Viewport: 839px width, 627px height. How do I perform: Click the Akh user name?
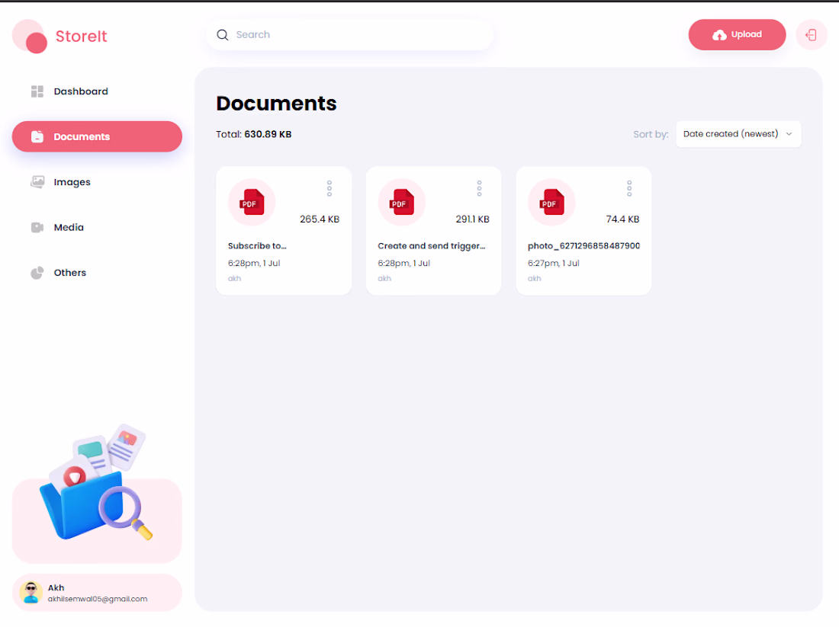pos(56,587)
